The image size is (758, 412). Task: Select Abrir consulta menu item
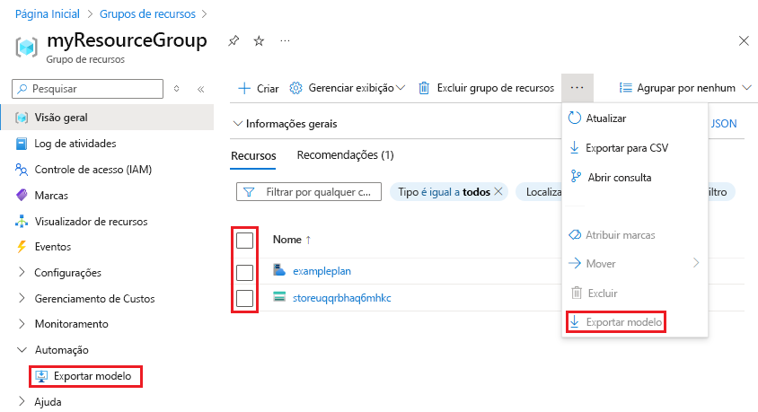tap(611, 177)
